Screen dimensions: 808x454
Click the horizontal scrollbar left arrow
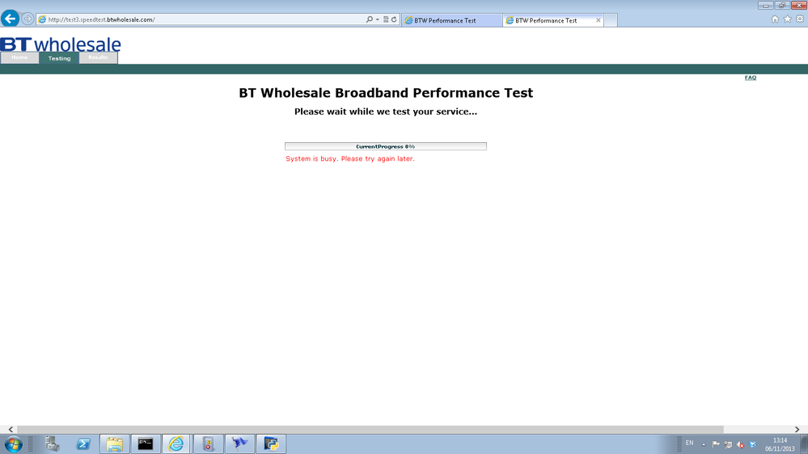coord(11,429)
